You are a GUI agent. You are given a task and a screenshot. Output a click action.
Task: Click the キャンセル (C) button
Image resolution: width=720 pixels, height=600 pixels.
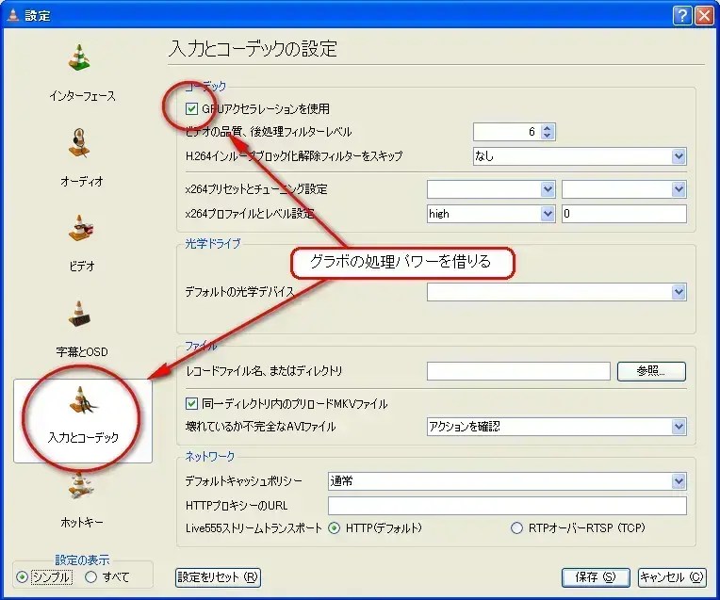tap(672, 577)
